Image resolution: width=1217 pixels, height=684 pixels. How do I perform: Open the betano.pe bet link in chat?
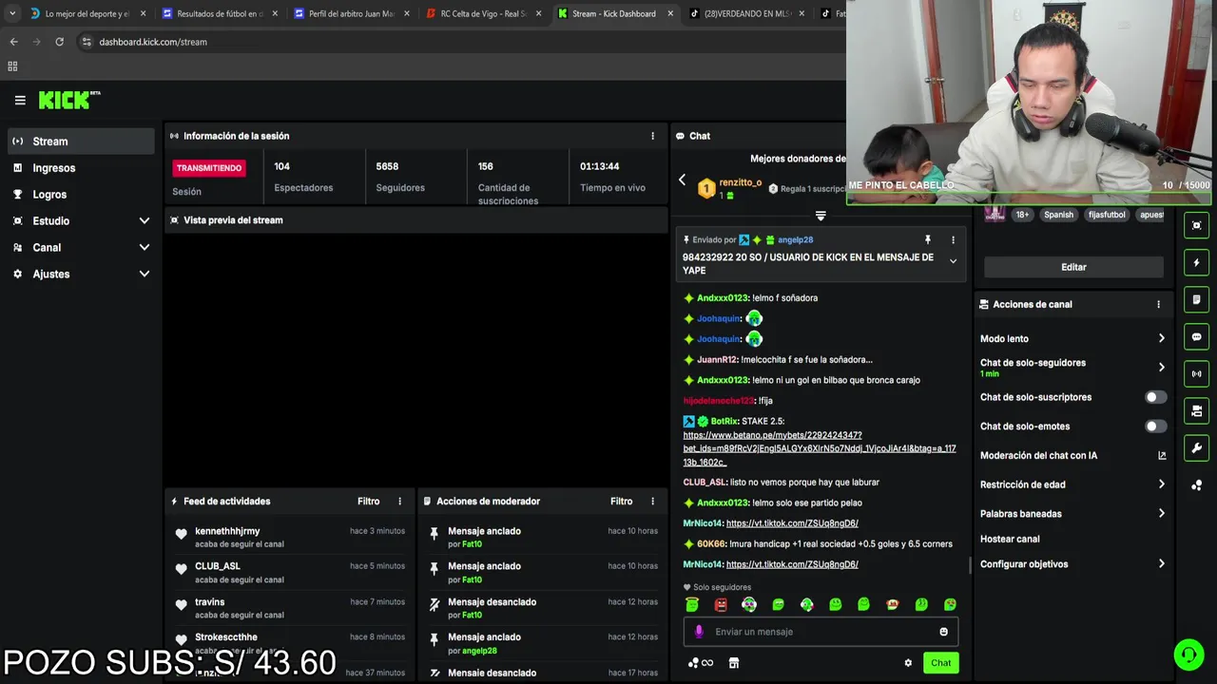pyautogui.click(x=819, y=448)
